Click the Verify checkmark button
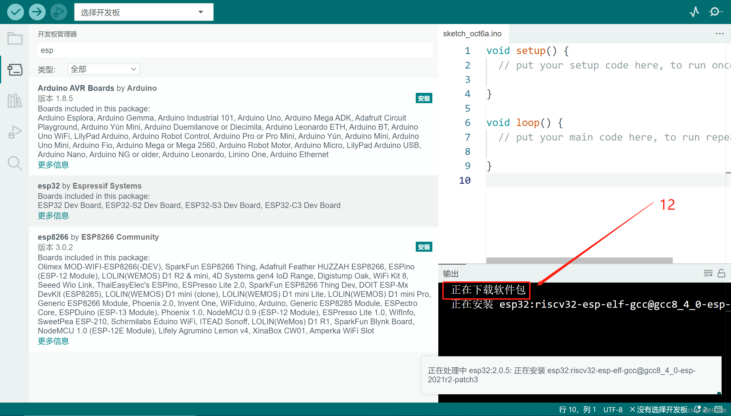 15,12
